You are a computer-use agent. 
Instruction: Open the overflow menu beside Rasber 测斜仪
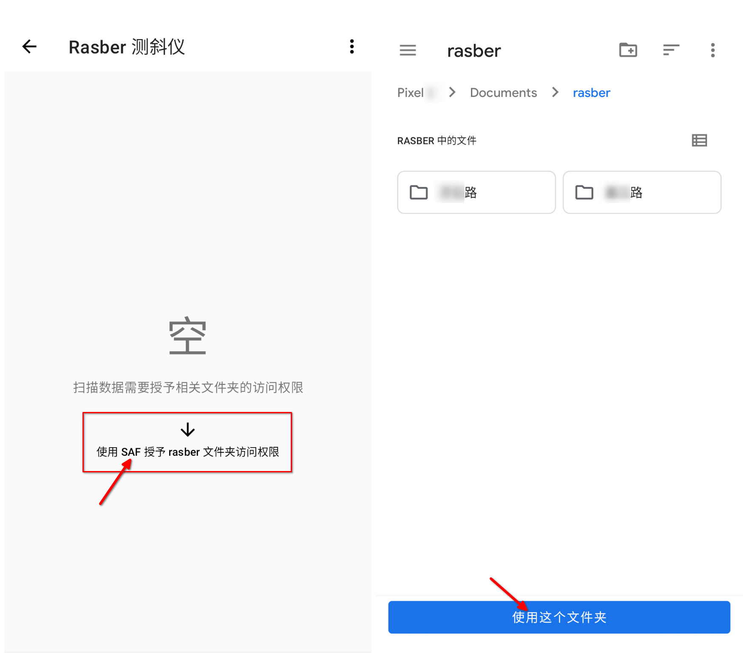pyautogui.click(x=352, y=46)
